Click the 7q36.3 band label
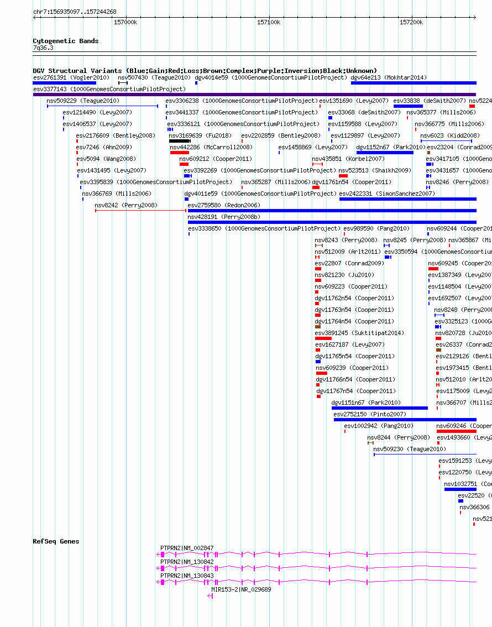The height and width of the screenshot is (627, 492). click(43, 48)
